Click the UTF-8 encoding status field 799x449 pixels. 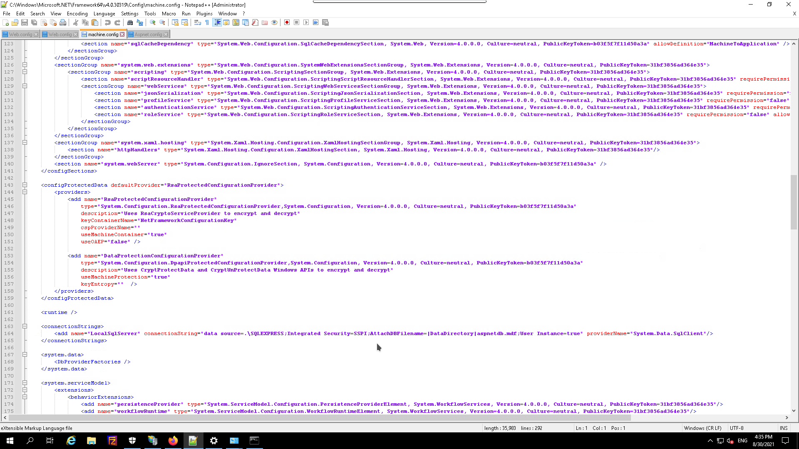coord(736,428)
